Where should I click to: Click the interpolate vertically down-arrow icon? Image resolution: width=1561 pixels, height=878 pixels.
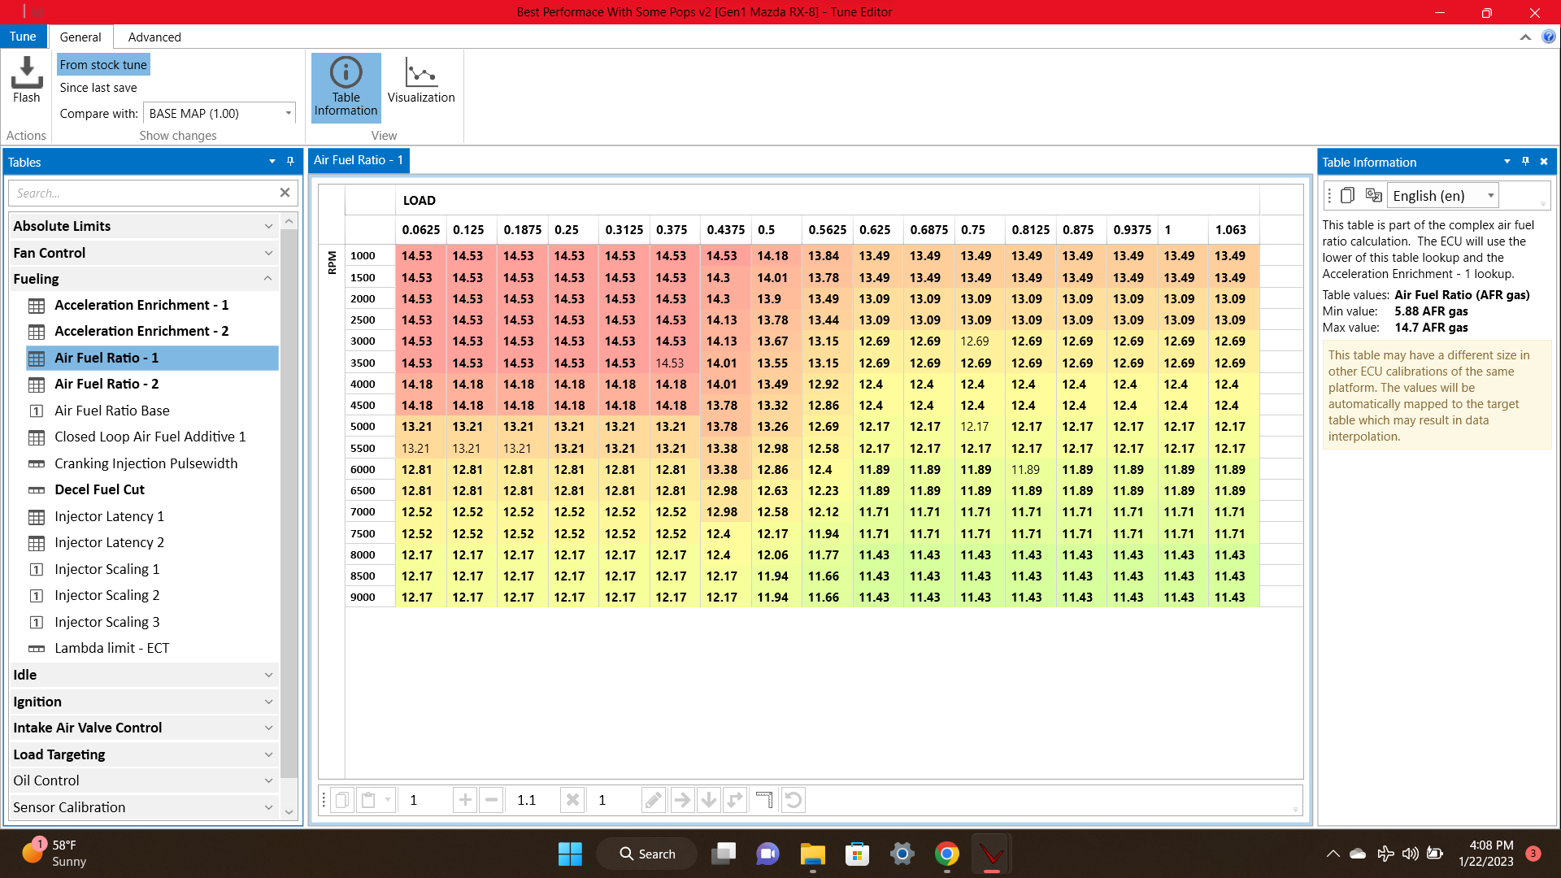point(709,800)
